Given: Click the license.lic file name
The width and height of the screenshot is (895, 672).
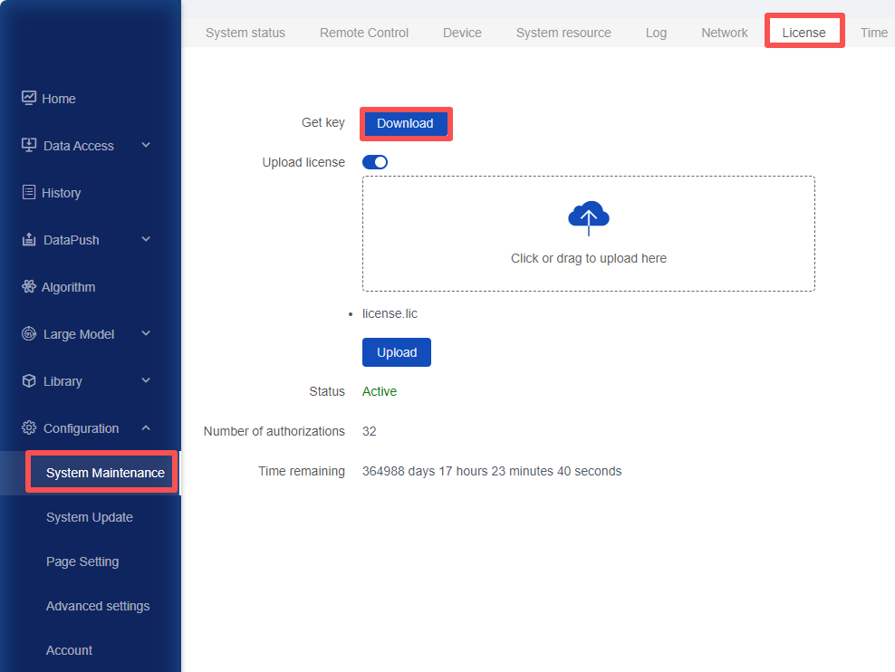Looking at the screenshot, I should (x=390, y=313).
